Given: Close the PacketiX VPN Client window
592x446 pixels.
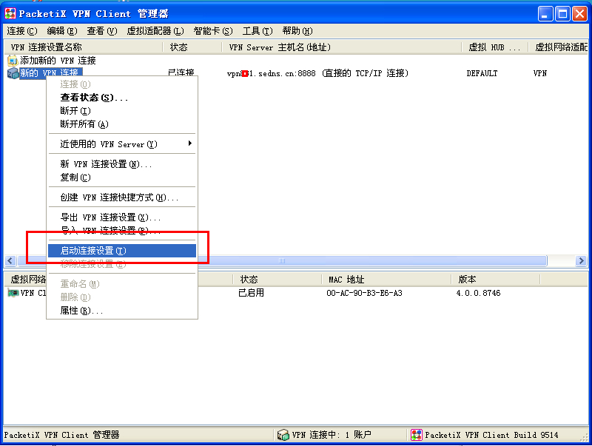Looking at the screenshot, I should click(x=579, y=14).
